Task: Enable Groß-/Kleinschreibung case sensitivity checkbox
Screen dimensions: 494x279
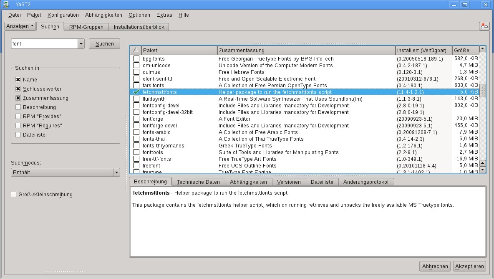Action: tap(14, 194)
